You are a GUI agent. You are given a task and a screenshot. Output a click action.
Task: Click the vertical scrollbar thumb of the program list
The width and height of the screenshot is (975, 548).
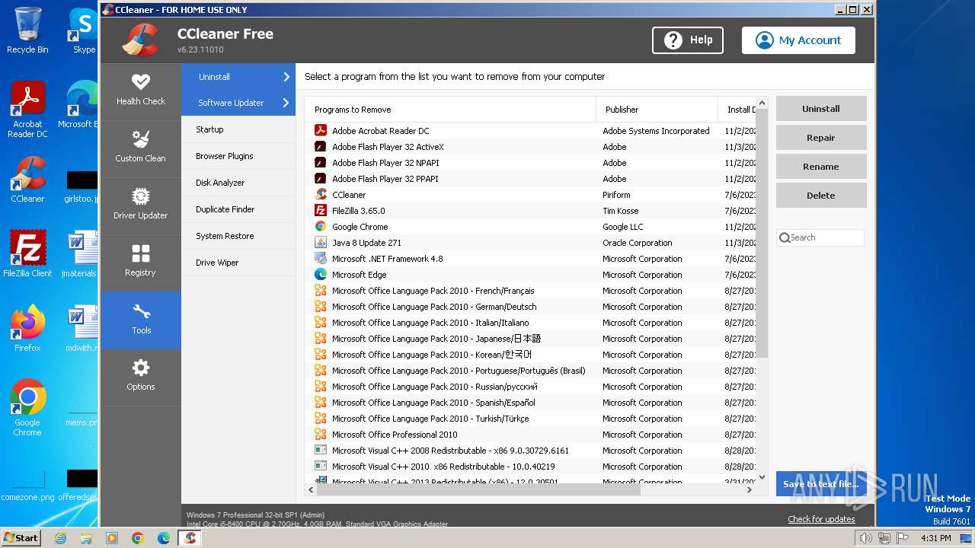[x=762, y=232]
